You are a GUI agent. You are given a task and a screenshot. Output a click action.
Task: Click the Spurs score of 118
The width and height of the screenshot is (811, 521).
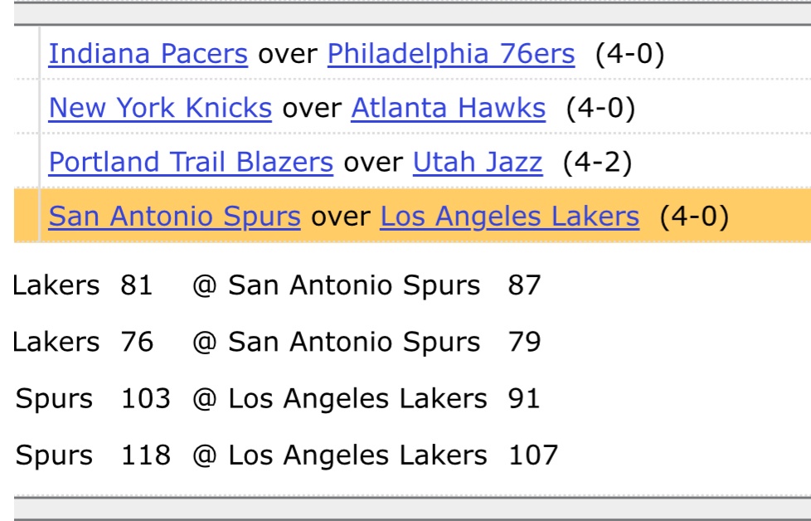(145, 455)
